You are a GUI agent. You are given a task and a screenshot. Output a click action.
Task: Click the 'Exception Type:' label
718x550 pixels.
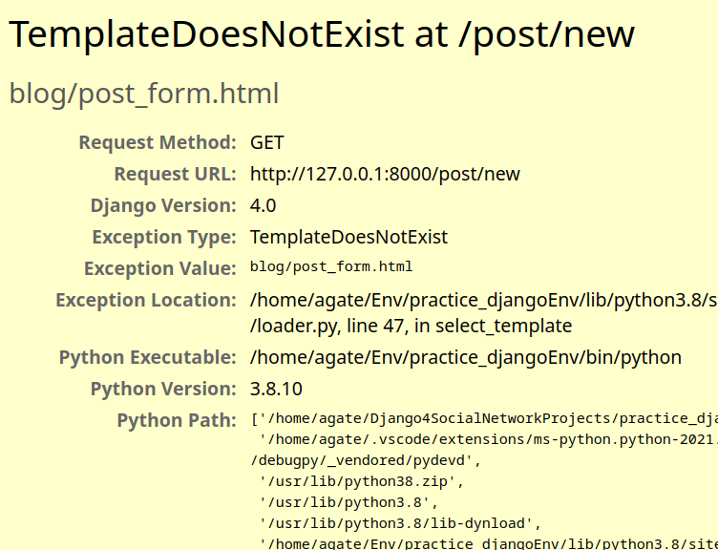click(164, 237)
